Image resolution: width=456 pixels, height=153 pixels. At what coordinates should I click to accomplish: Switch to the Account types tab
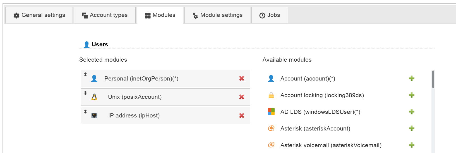(105, 15)
